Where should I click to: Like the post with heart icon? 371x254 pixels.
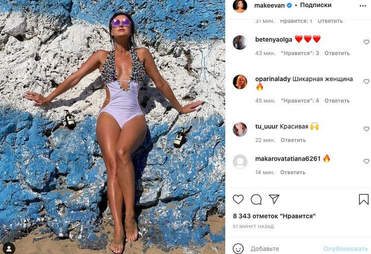coord(238,199)
